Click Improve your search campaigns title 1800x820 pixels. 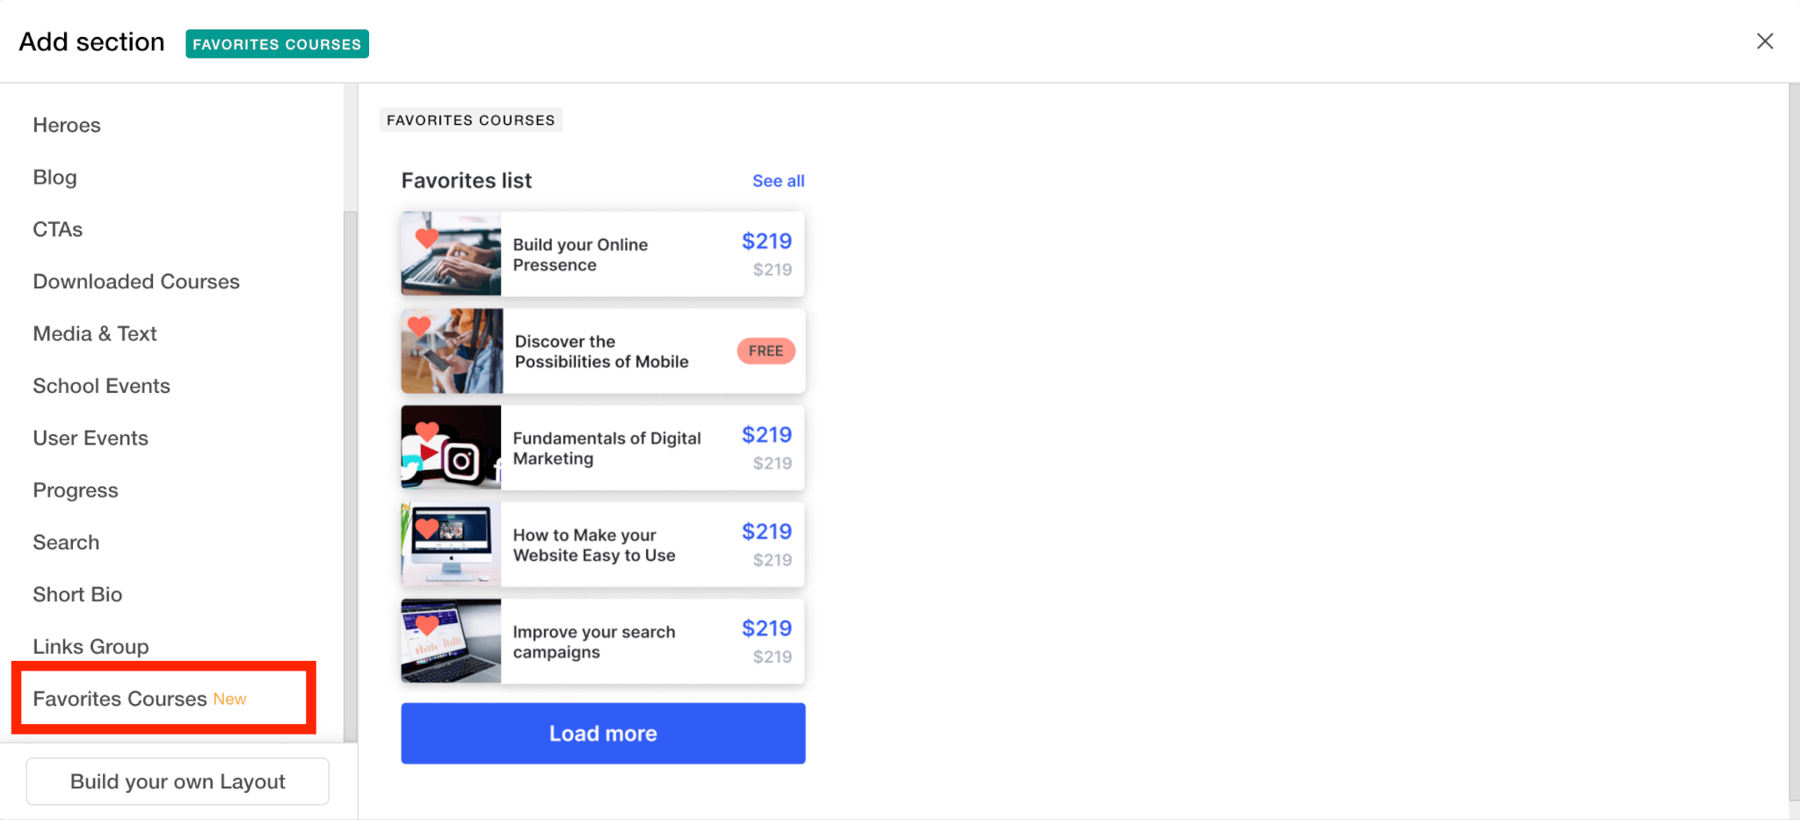[594, 642]
